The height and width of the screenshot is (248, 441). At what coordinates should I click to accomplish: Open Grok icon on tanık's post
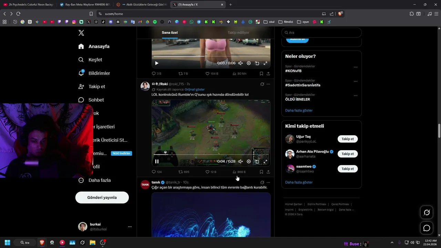[x=262, y=182]
